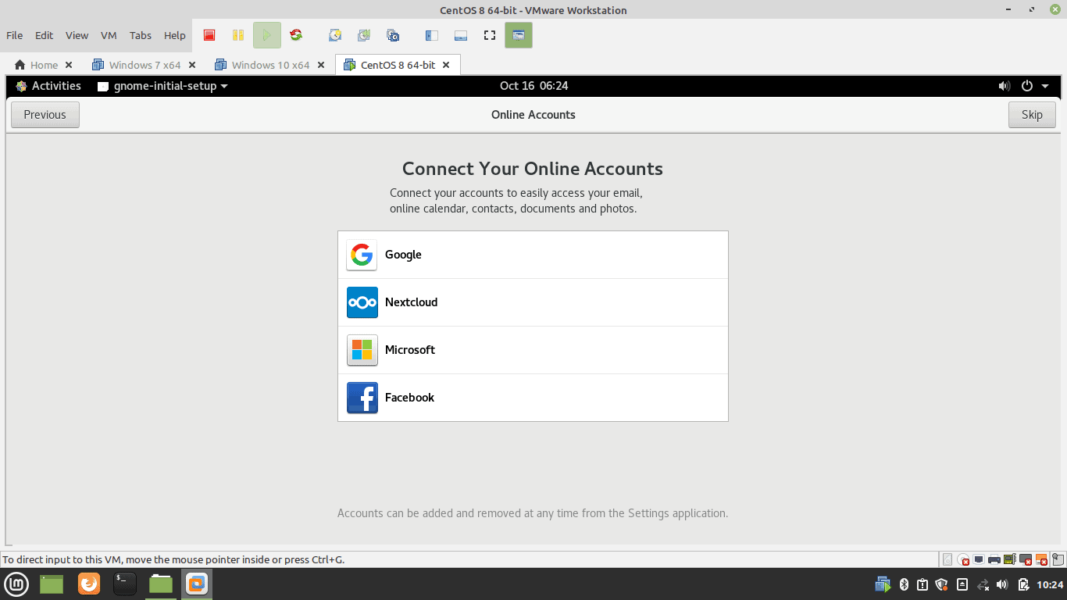
Task: Select the Microsoft account row
Action: (x=533, y=350)
